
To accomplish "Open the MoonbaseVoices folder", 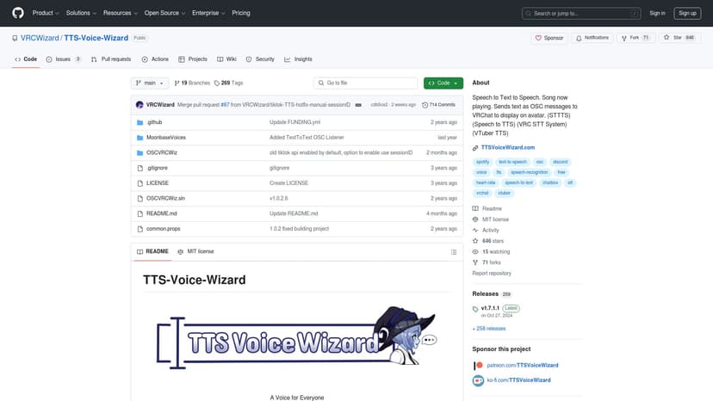I will pos(166,138).
